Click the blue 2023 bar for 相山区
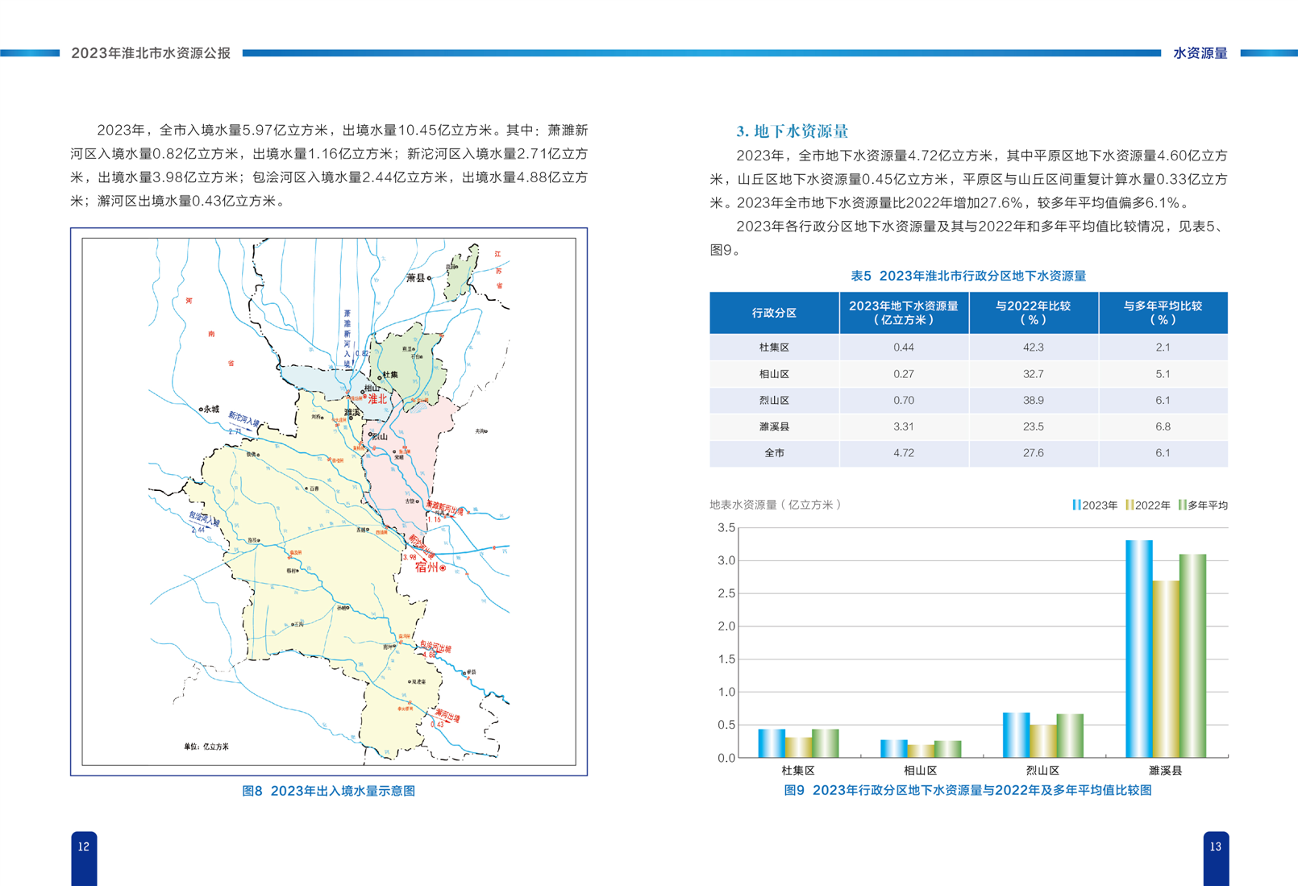 (894, 749)
